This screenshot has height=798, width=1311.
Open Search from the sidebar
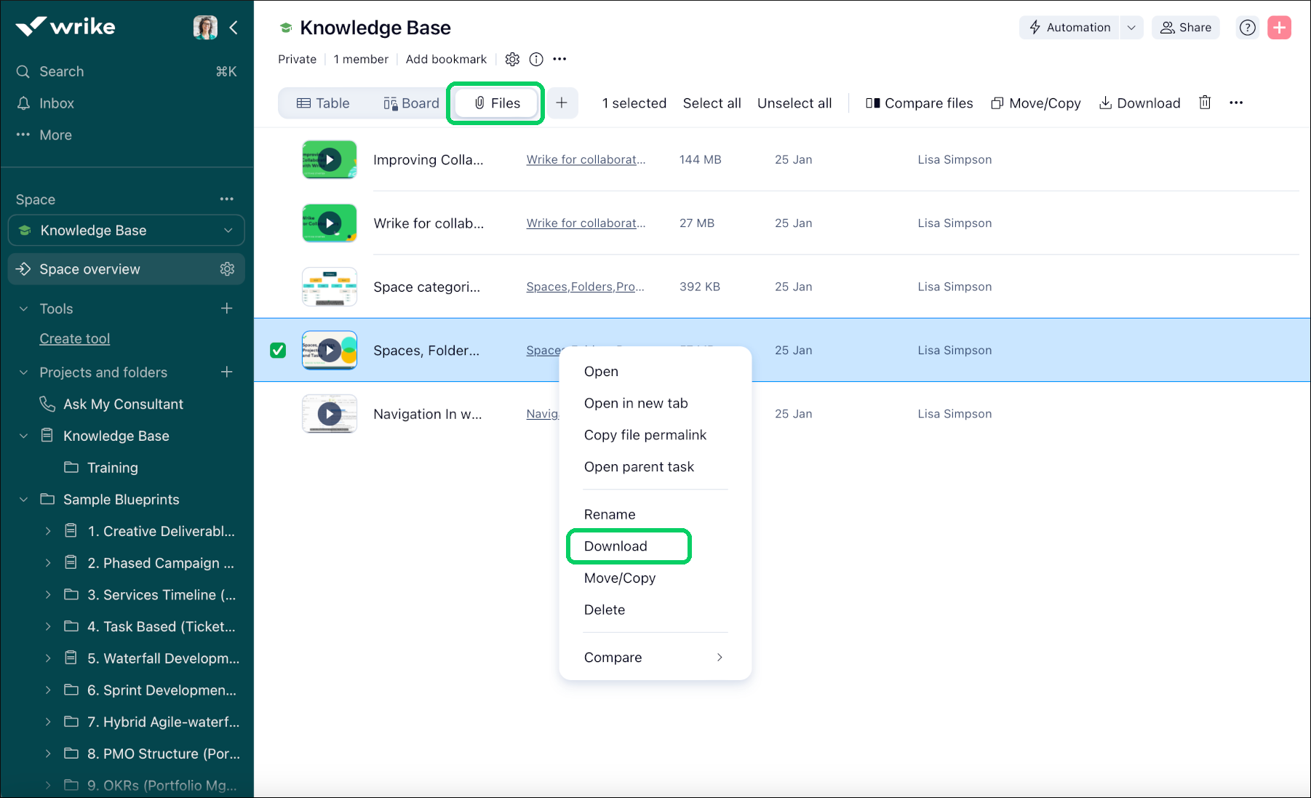pos(60,71)
